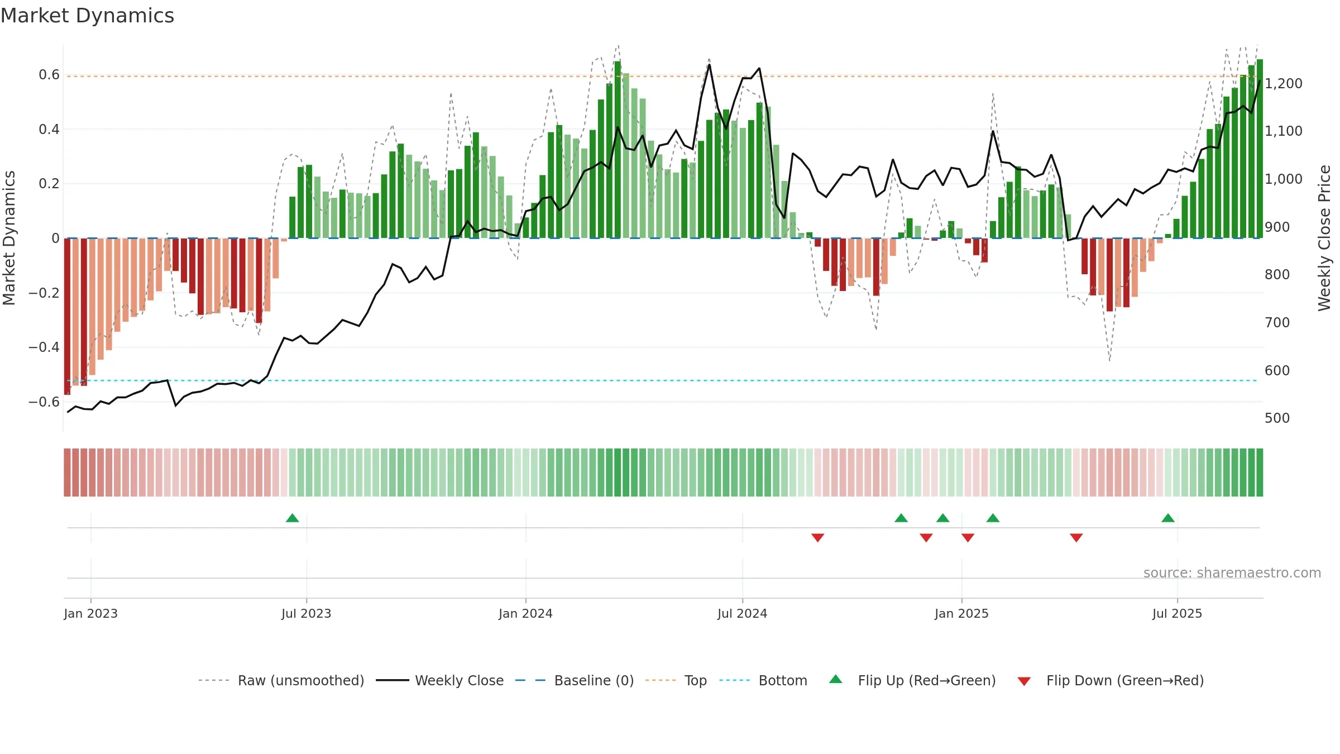Click the Jan 2024 axis label

525,613
